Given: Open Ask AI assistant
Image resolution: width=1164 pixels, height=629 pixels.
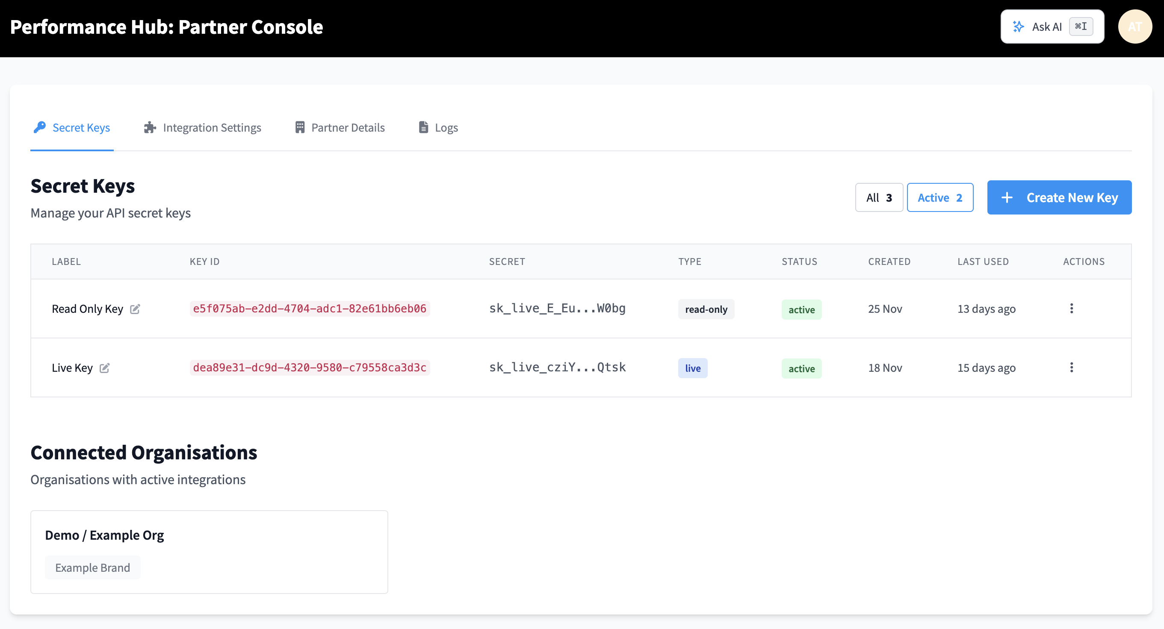Looking at the screenshot, I should (x=1052, y=26).
